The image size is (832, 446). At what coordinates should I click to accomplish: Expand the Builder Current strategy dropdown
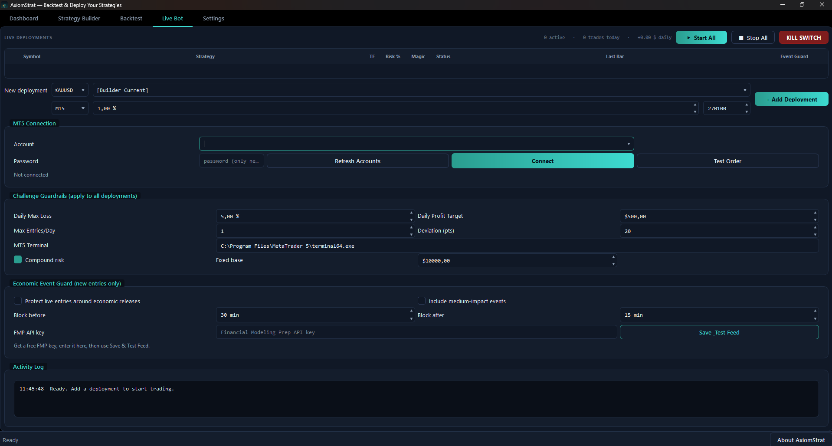(421, 90)
